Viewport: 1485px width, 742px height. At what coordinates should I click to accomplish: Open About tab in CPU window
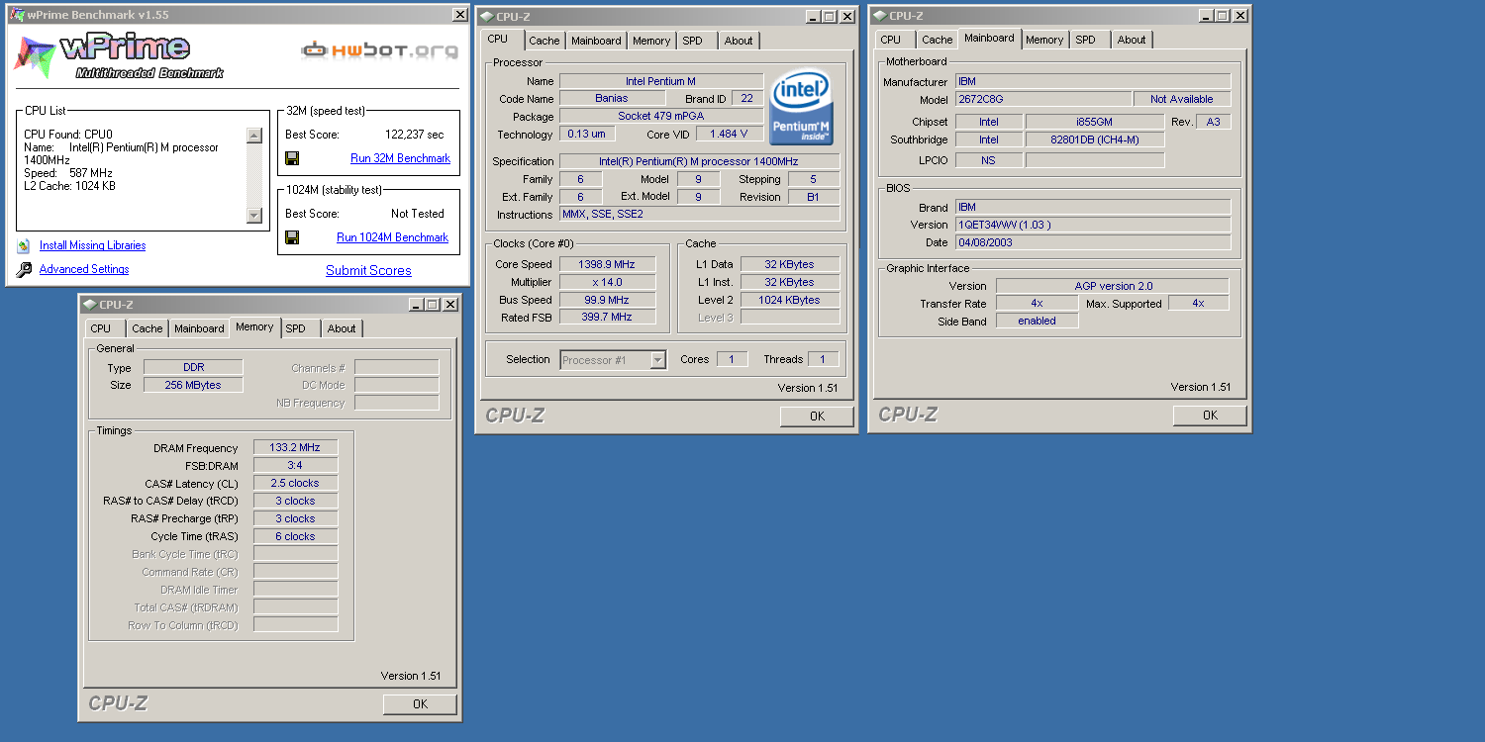point(739,41)
